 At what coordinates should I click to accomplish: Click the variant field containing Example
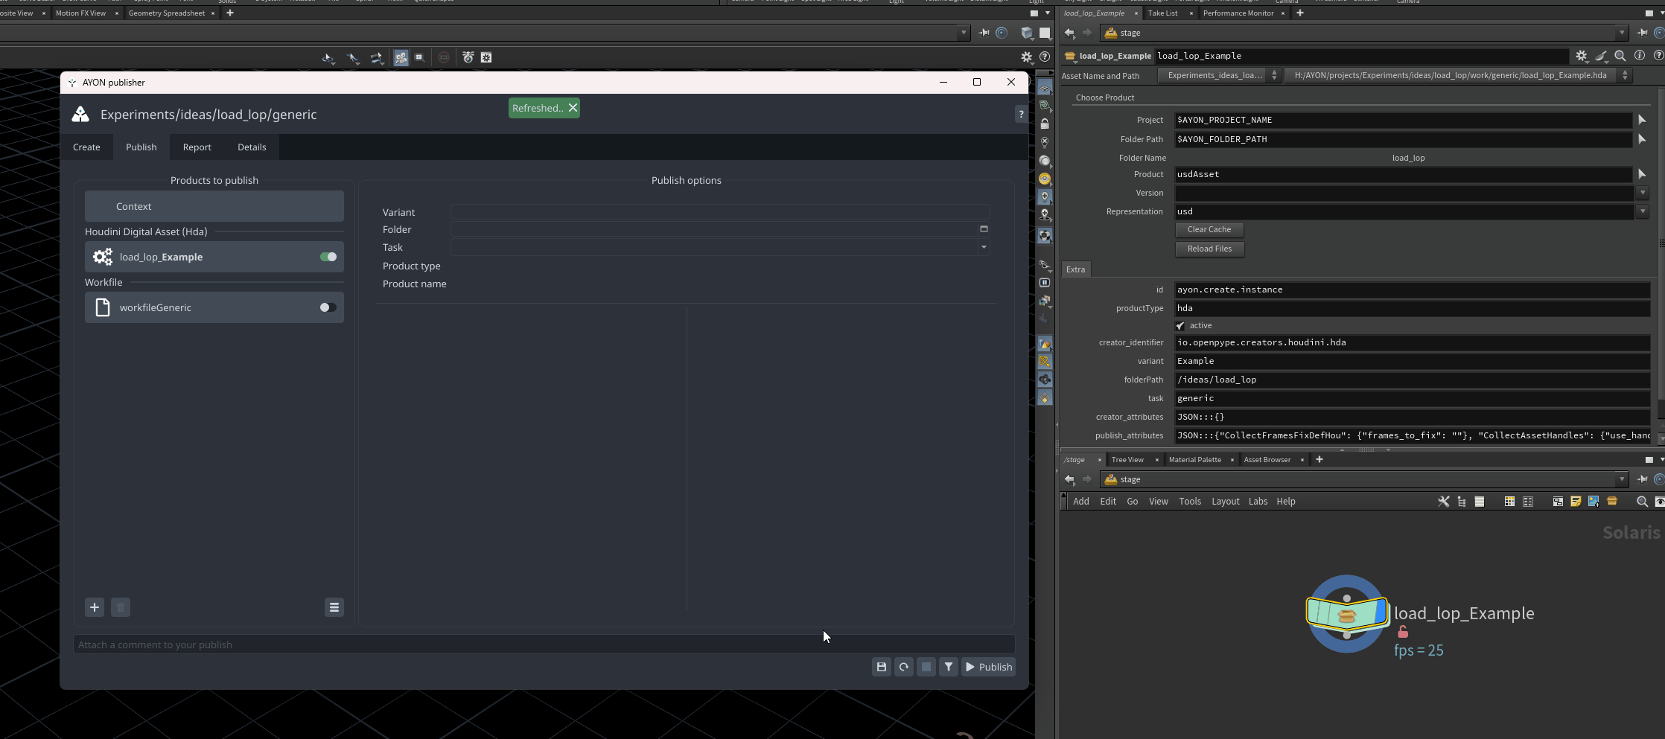pos(1412,361)
